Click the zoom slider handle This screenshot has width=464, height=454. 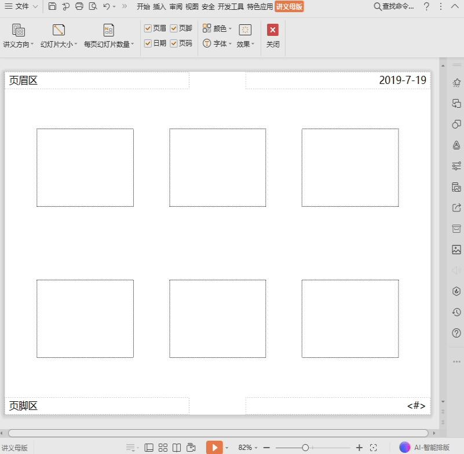305,448
